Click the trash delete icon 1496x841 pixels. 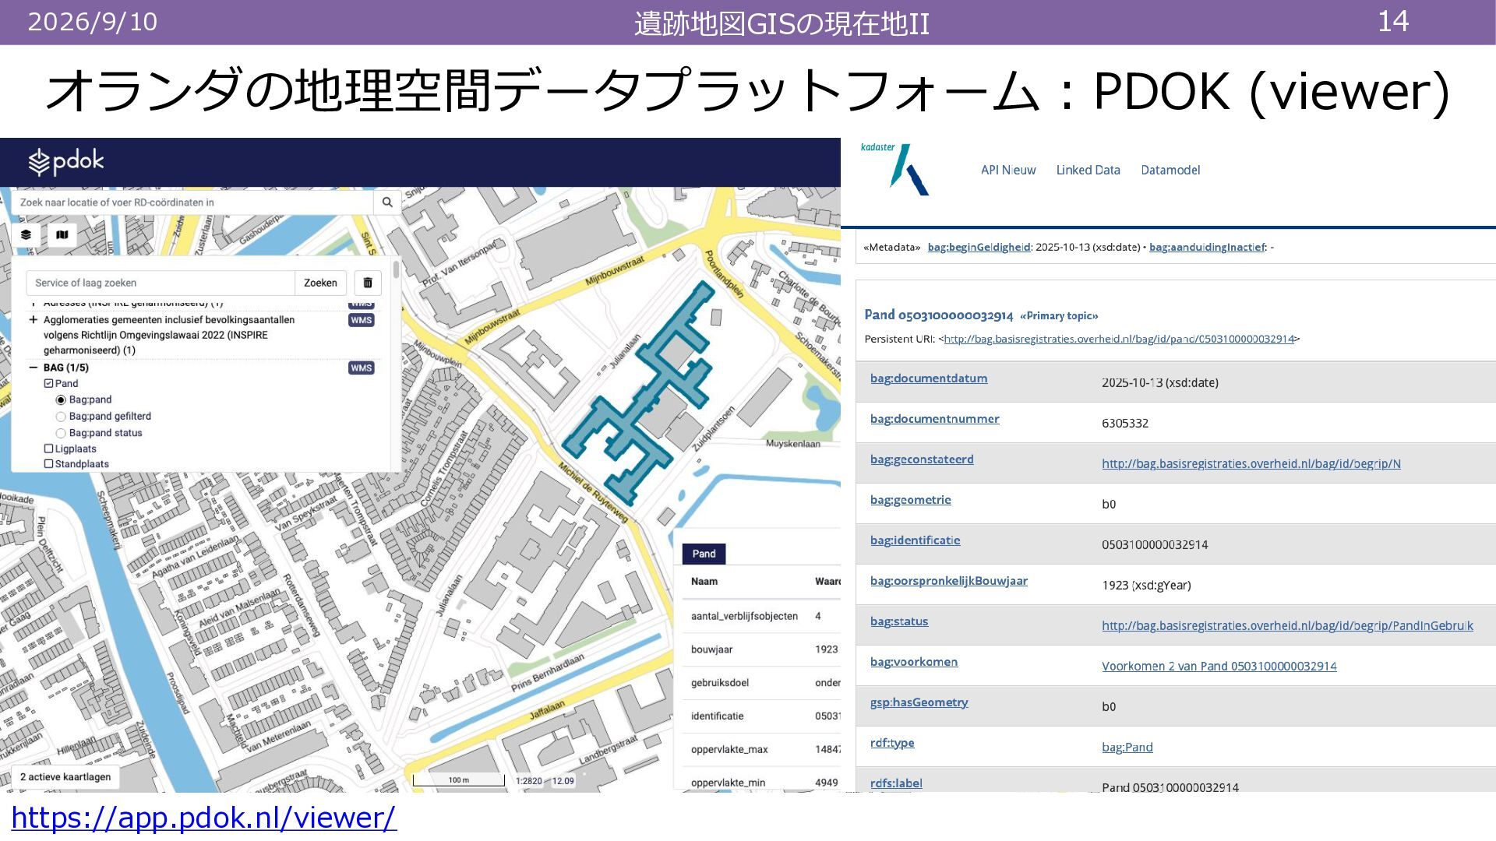click(368, 283)
